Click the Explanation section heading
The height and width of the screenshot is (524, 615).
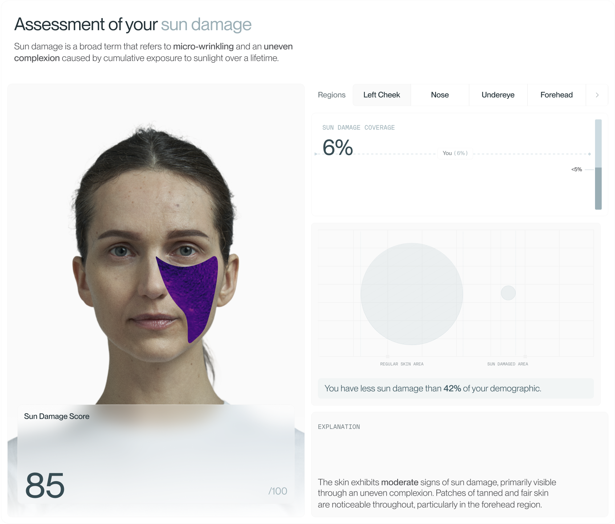tap(339, 427)
